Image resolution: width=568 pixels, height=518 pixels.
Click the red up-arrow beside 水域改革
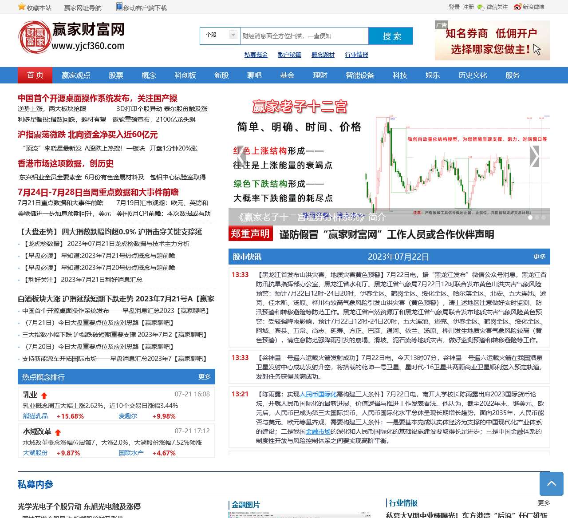[x=59, y=432]
